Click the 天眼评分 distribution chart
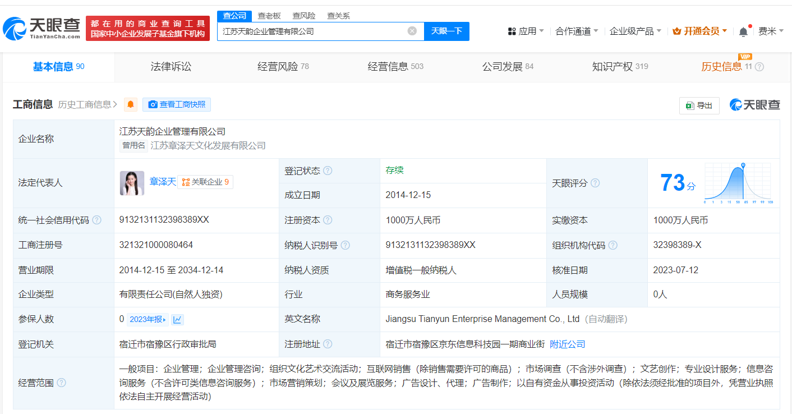This screenshot has height=414, width=792. coord(739,183)
